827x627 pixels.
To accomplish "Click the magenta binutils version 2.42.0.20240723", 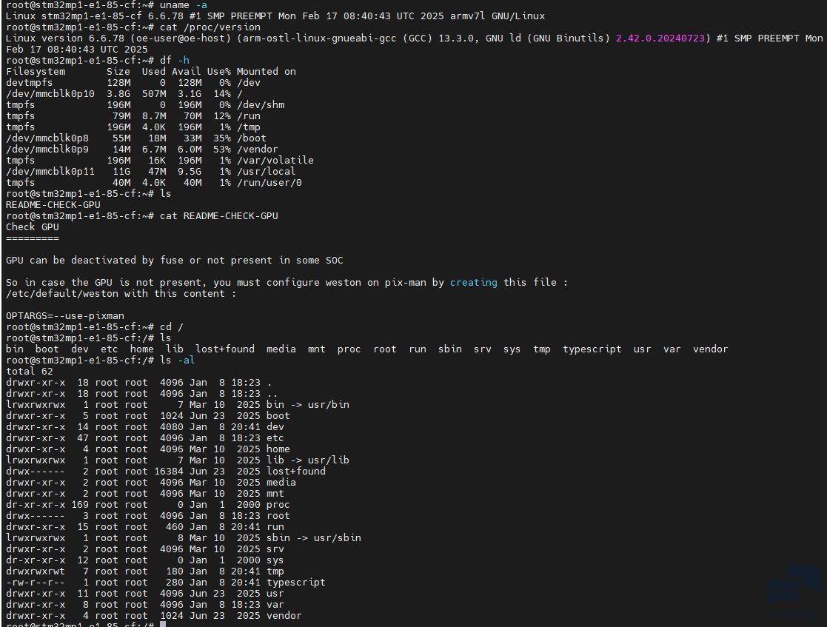I will point(660,38).
